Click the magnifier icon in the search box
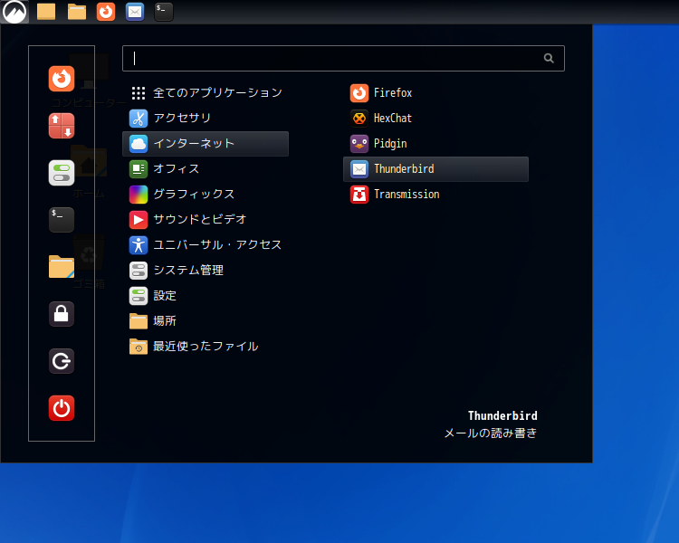Viewport: 679px width, 543px height. click(549, 58)
